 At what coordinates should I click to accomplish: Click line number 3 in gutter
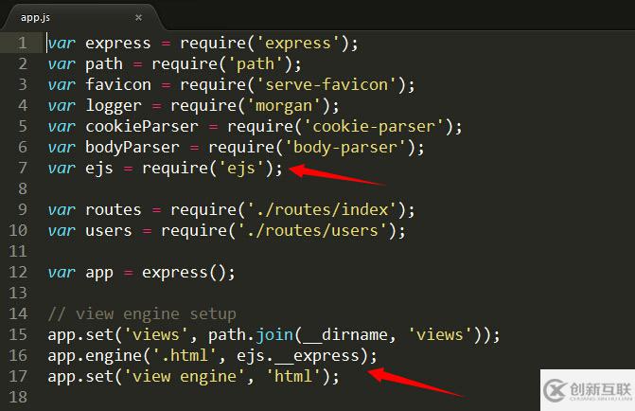point(23,84)
